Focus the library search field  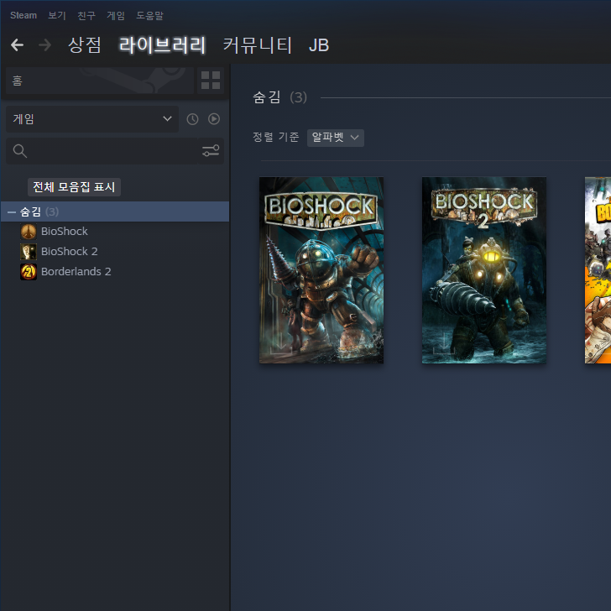pyautogui.click(x=102, y=151)
